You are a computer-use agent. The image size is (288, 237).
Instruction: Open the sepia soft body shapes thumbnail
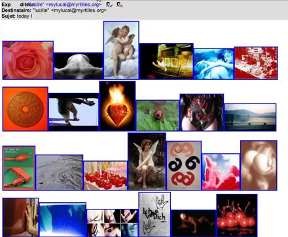pyautogui.click(x=259, y=166)
